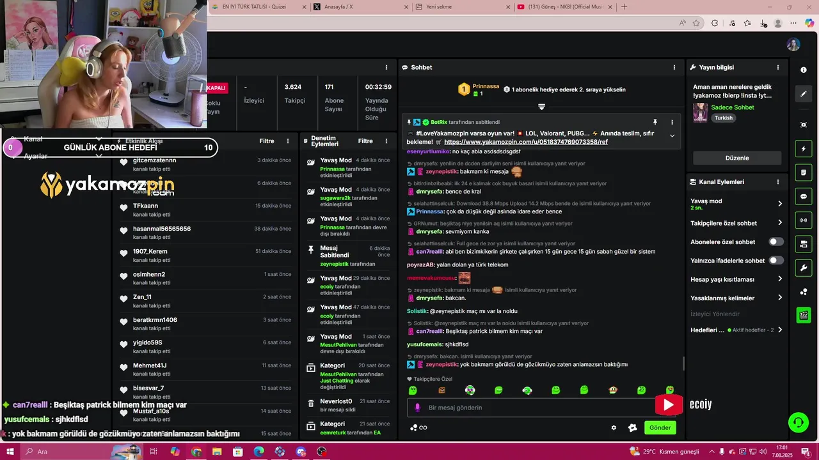Open the emote picker blob icon
819x460 pixels.
pos(633,428)
